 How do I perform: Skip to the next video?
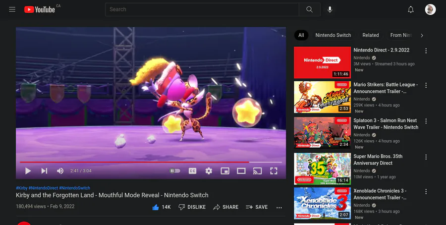pos(44,171)
